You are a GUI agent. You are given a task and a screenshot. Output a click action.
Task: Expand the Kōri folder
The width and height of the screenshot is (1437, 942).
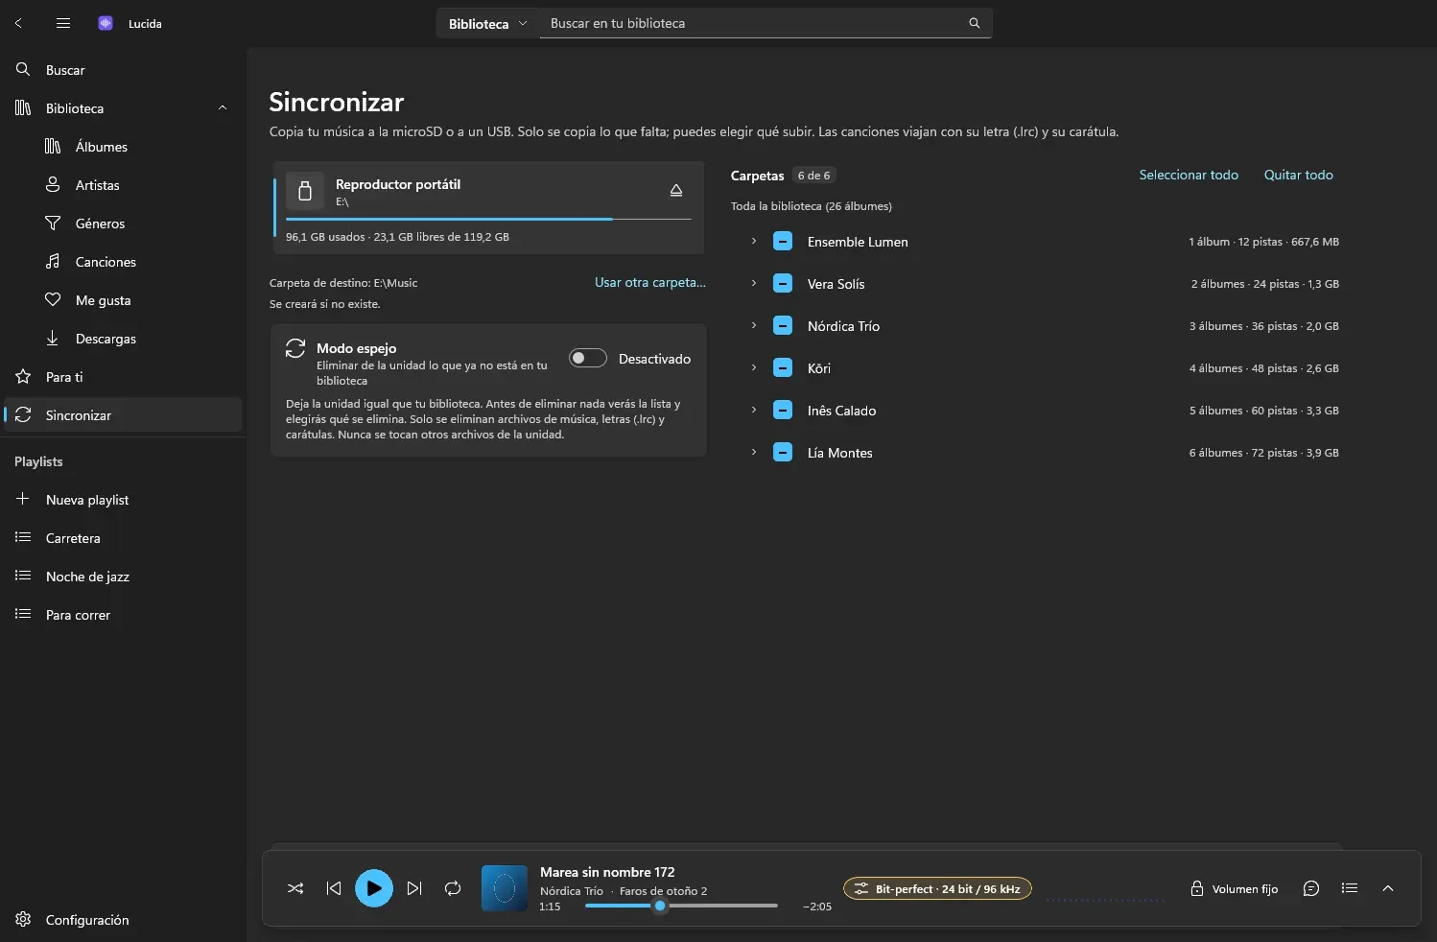pyautogui.click(x=754, y=367)
